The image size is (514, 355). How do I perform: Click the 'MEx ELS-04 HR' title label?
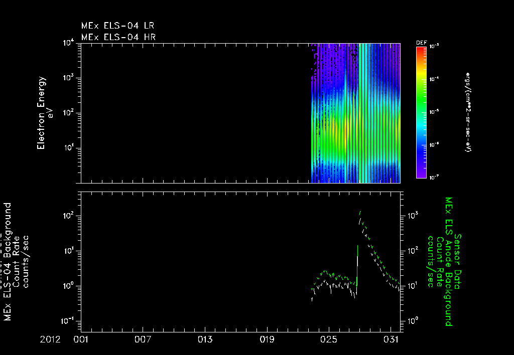pos(118,37)
